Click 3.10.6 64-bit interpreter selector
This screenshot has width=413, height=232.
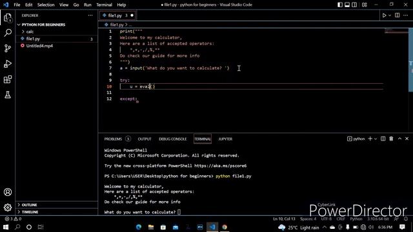(x=378, y=219)
